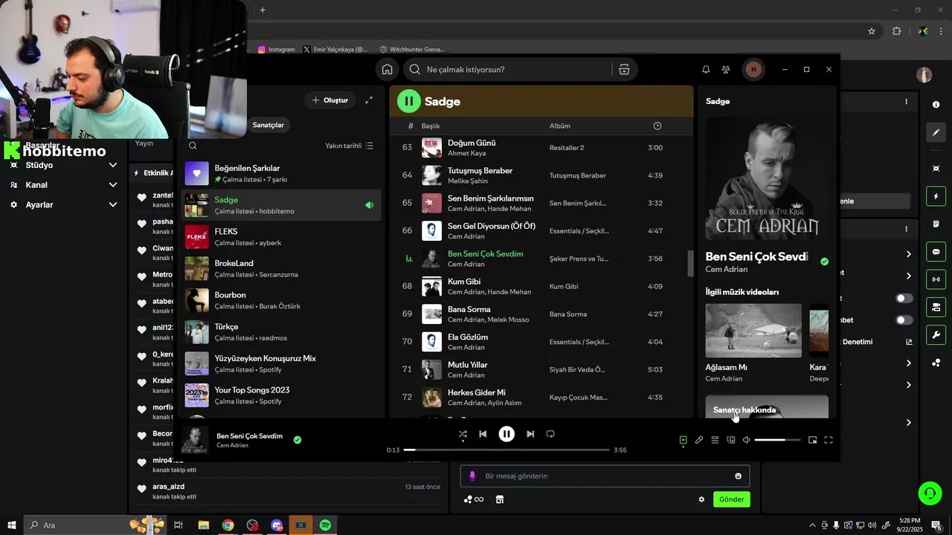Click the Oluştur create button
This screenshot has height=535, width=952.
tap(330, 100)
